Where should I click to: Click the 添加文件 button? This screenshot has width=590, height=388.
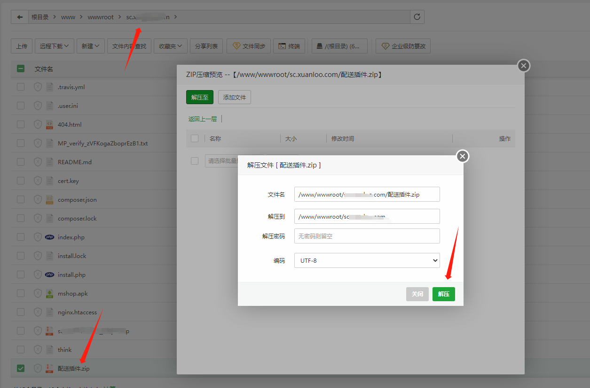pos(235,97)
